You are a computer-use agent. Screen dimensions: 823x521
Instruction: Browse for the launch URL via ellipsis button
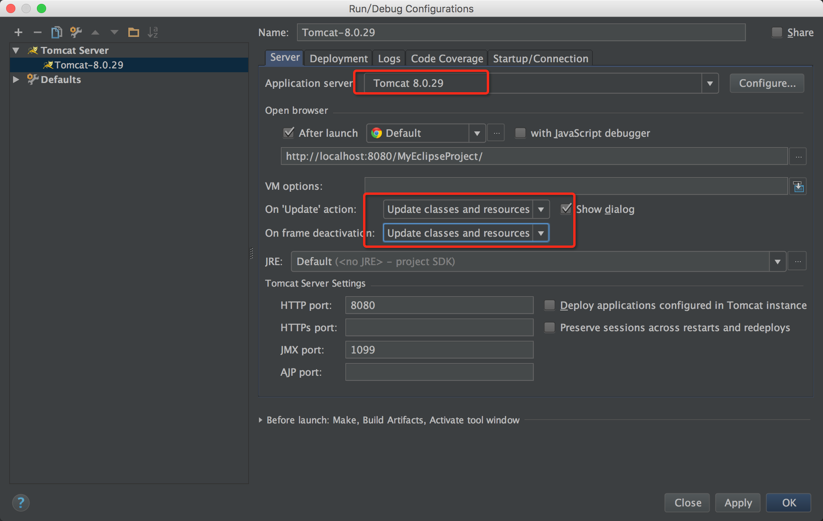[x=798, y=156]
